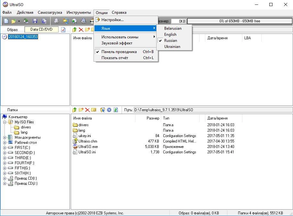Click Up folder icon in image pane toolbar
The width and height of the screenshot is (293, 216).
(x=75, y=29)
